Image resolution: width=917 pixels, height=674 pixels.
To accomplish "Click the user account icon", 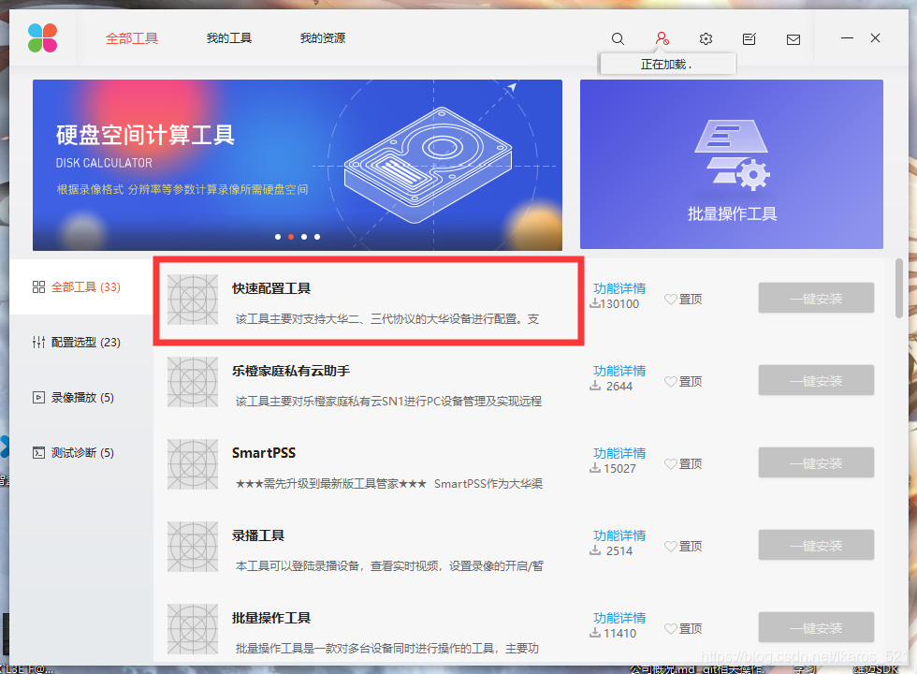I will [662, 38].
